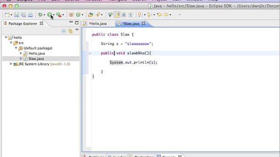Open the Back history dropdown arrow

(170, 15)
